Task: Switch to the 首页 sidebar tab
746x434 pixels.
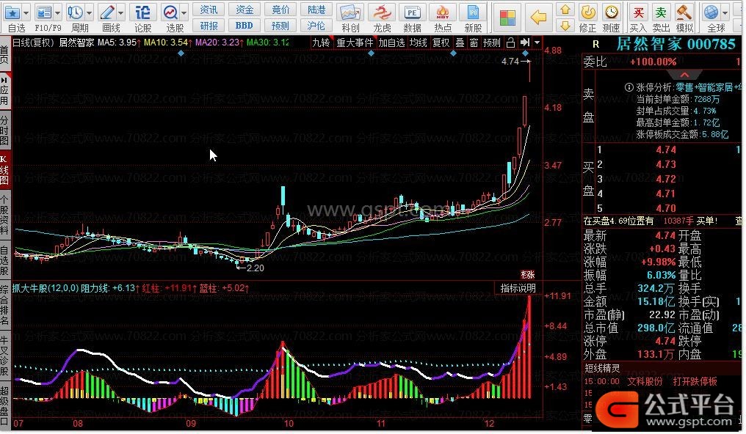Action: [4, 54]
